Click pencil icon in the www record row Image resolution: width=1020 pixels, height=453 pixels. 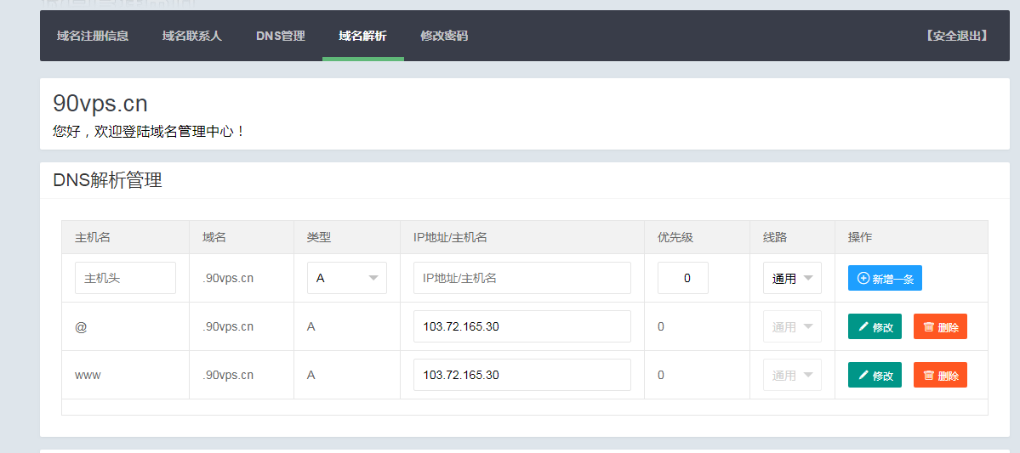(x=863, y=376)
